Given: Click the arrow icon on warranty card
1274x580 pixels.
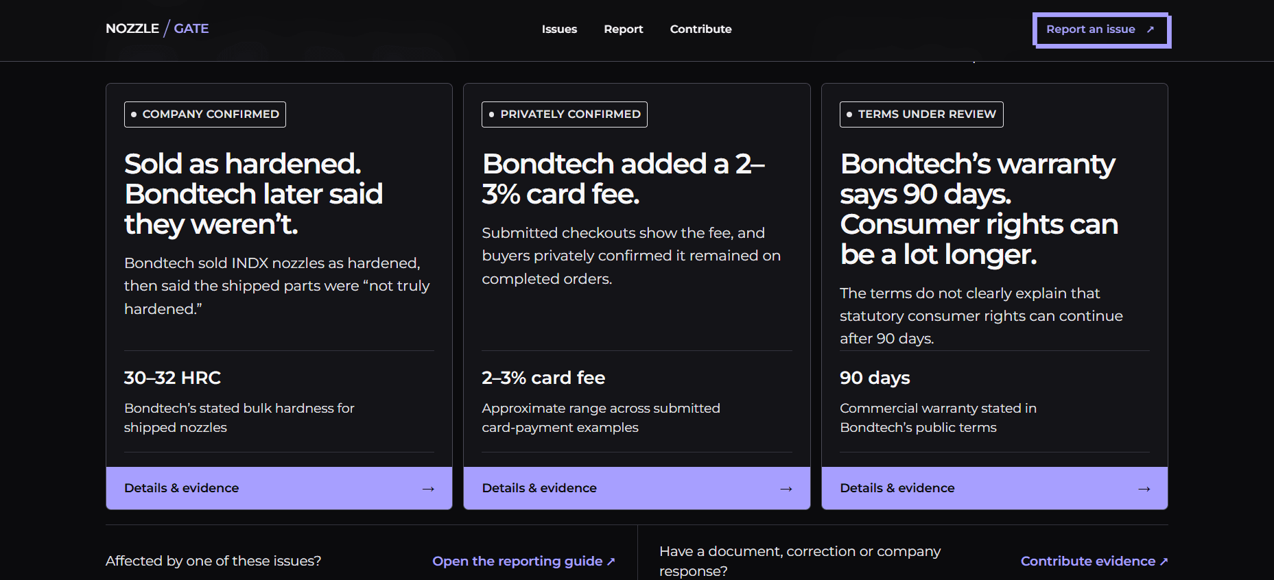Looking at the screenshot, I should 1144,489.
